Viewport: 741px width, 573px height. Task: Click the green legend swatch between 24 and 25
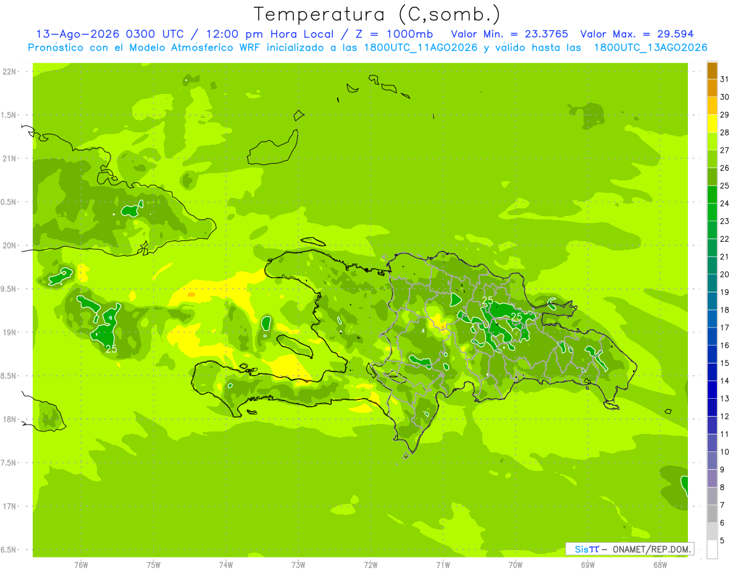tap(712, 195)
